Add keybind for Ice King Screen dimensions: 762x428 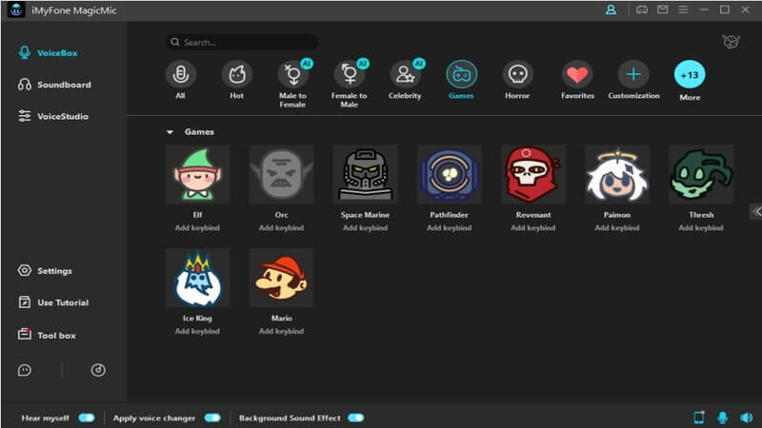pyautogui.click(x=197, y=331)
